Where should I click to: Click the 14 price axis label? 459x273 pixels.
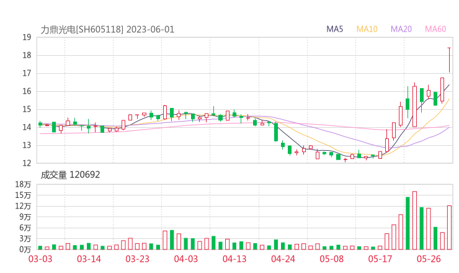tap(27, 127)
